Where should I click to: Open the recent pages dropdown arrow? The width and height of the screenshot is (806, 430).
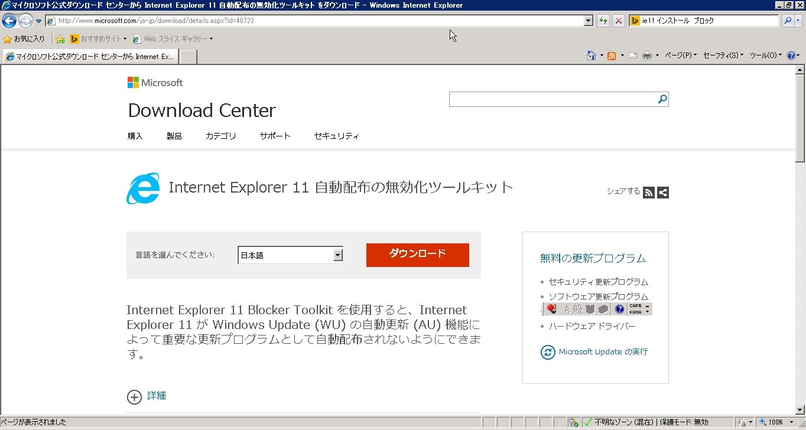(x=39, y=21)
